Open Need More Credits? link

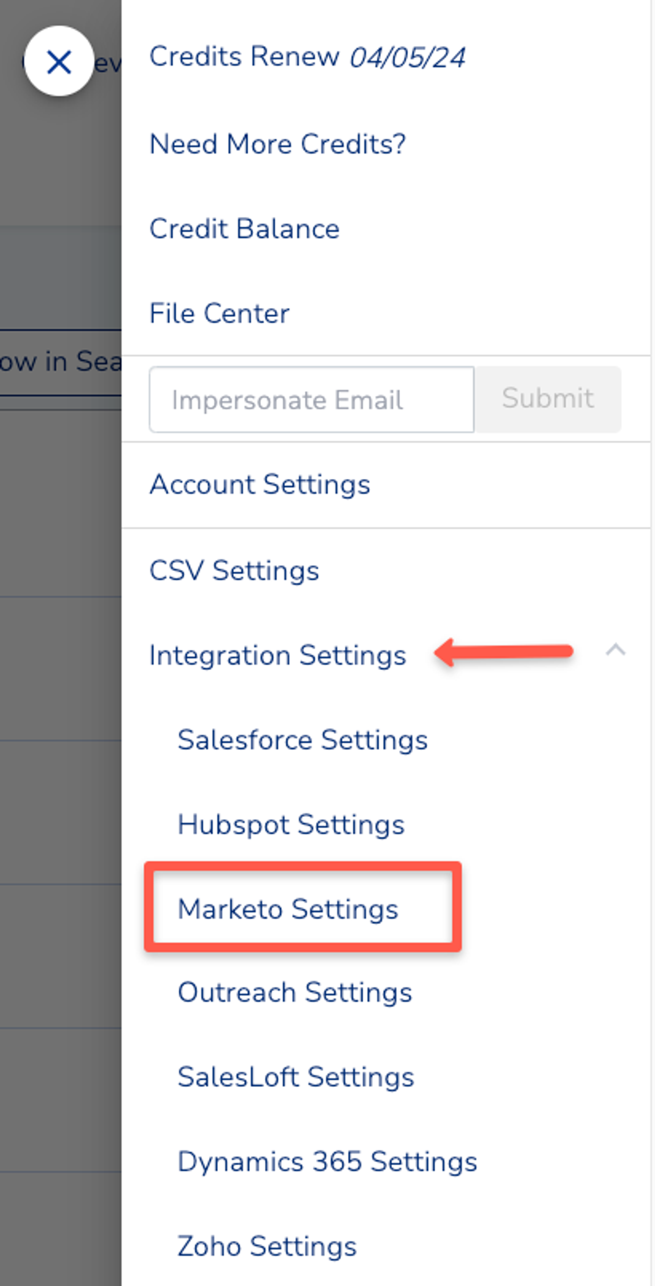tap(278, 144)
